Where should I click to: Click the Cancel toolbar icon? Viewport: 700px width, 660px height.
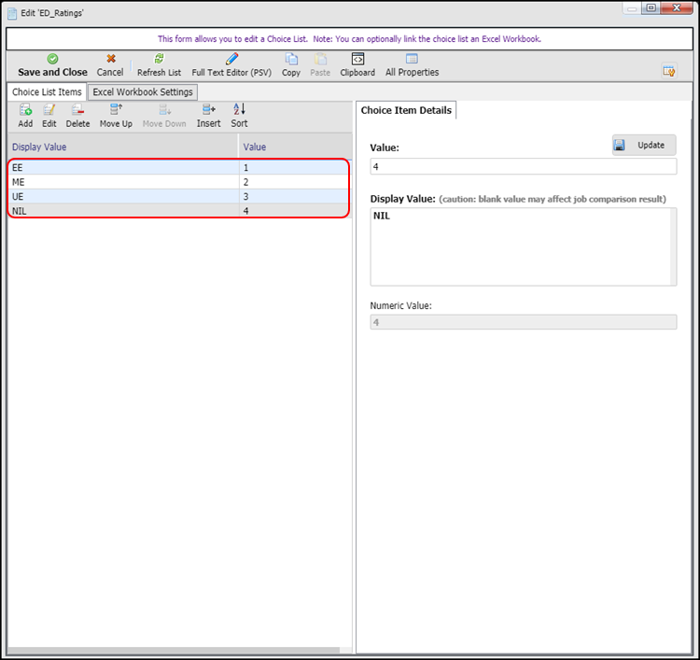pos(110,59)
